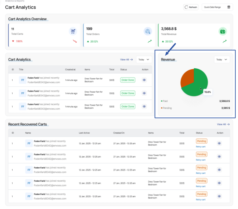Click the Total Orders box icon
This screenshot has height=209, width=238.
coord(147,31)
